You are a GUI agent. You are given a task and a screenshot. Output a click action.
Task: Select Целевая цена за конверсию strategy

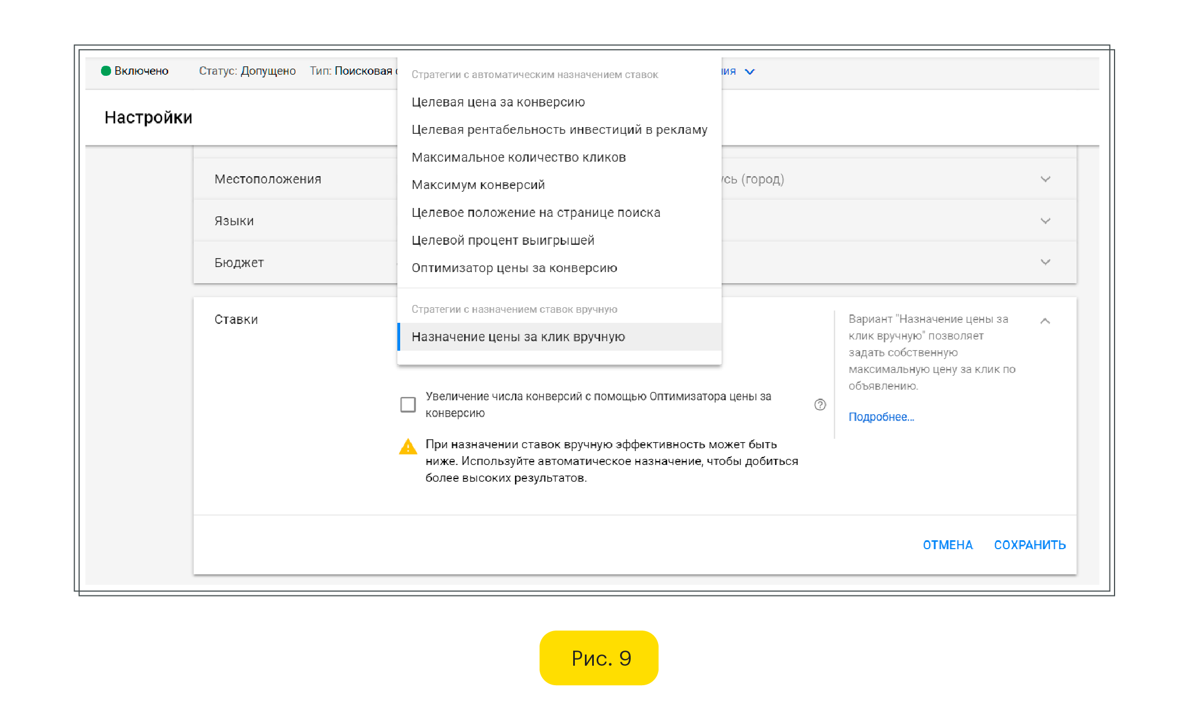[x=498, y=102]
